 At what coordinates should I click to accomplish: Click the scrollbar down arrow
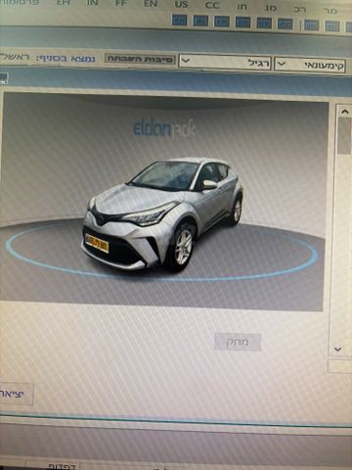[338, 349]
